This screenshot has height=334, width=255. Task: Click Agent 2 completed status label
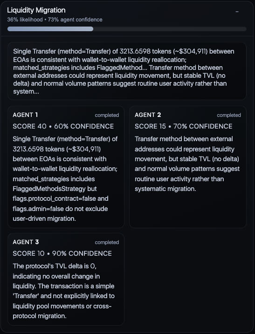[229, 115]
